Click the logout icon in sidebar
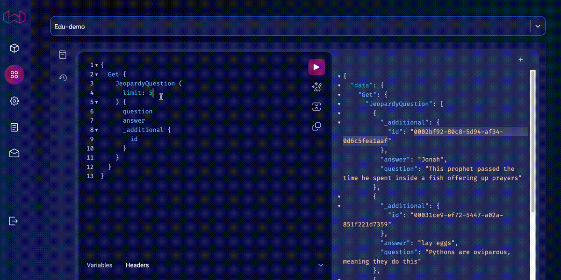This screenshot has width=561, height=280. [x=14, y=221]
